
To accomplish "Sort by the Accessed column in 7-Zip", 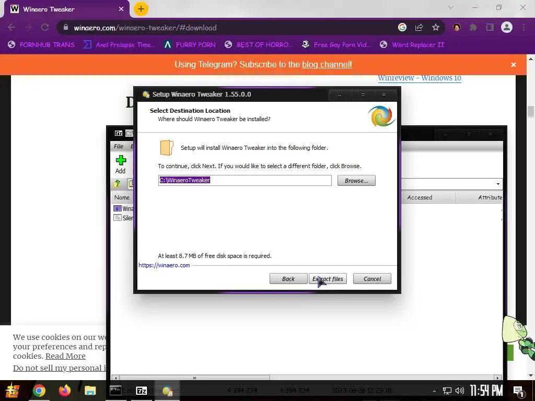I will point(428,197).
